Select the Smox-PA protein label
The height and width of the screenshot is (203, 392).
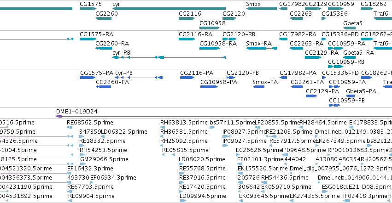point(265,82)
